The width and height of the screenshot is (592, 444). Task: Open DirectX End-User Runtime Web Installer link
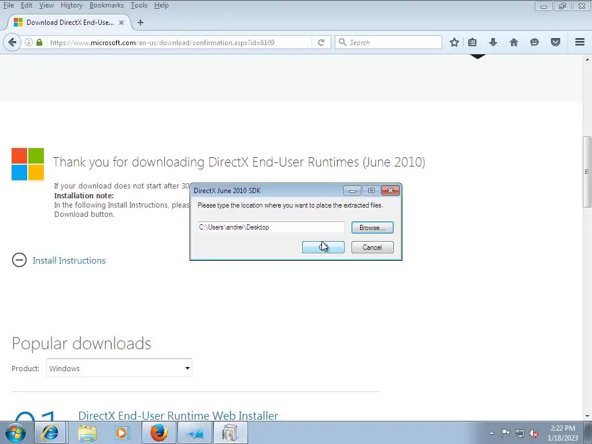[178, 415]
